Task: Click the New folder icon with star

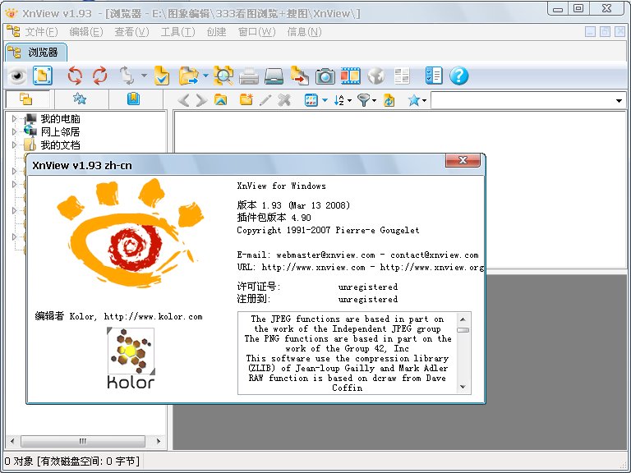Action: point(246,99)
